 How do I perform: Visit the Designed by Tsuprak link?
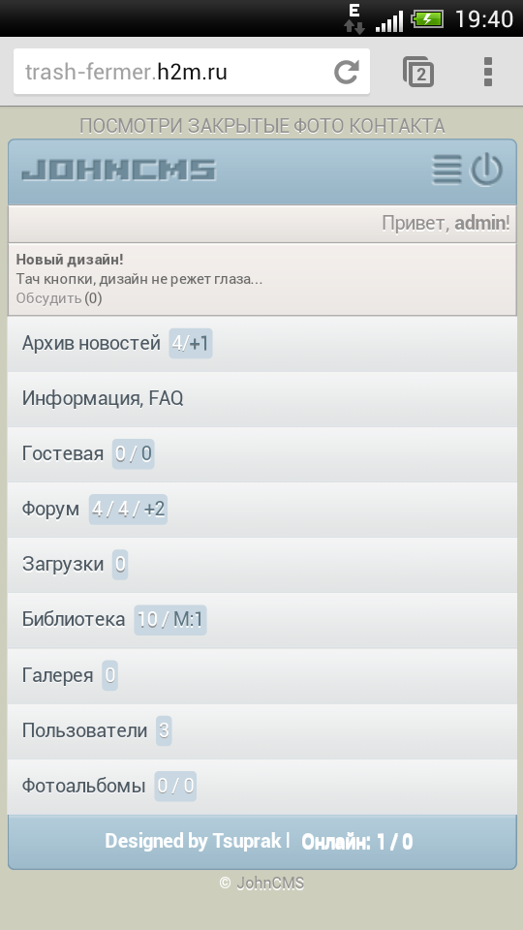tap(193, 841)
